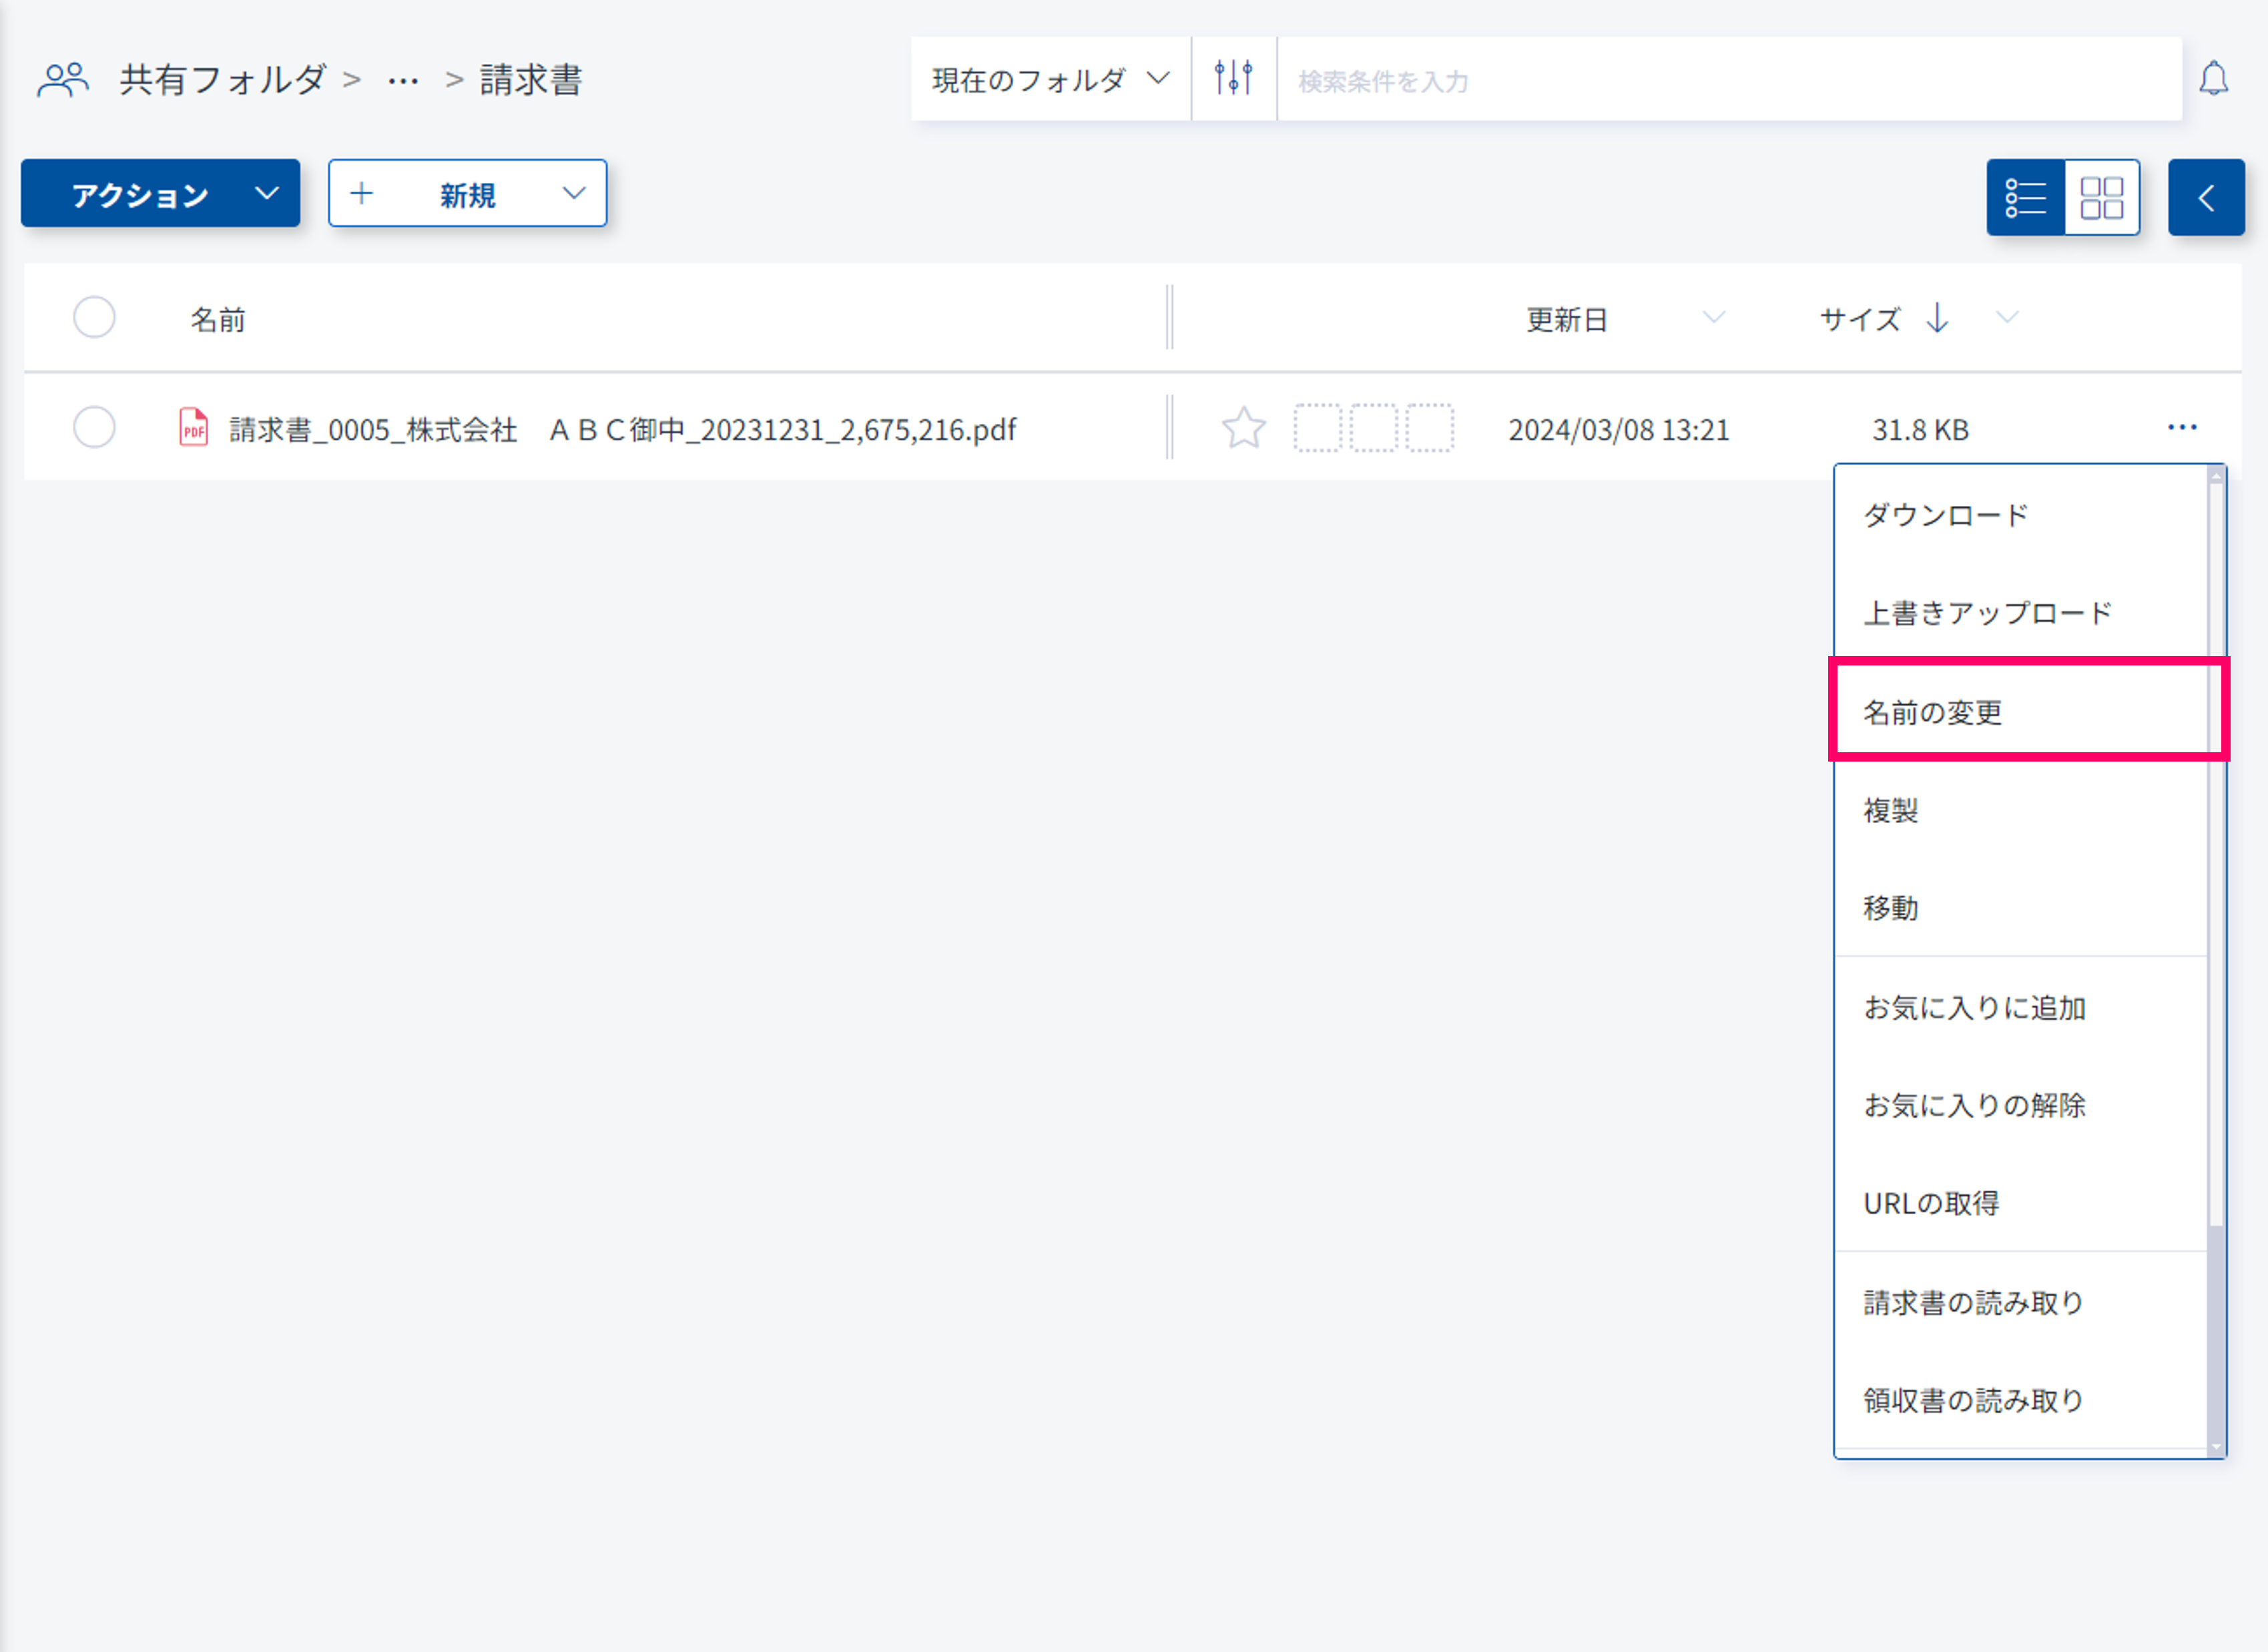Switch to grid thumbnail view

[2101, 197]
